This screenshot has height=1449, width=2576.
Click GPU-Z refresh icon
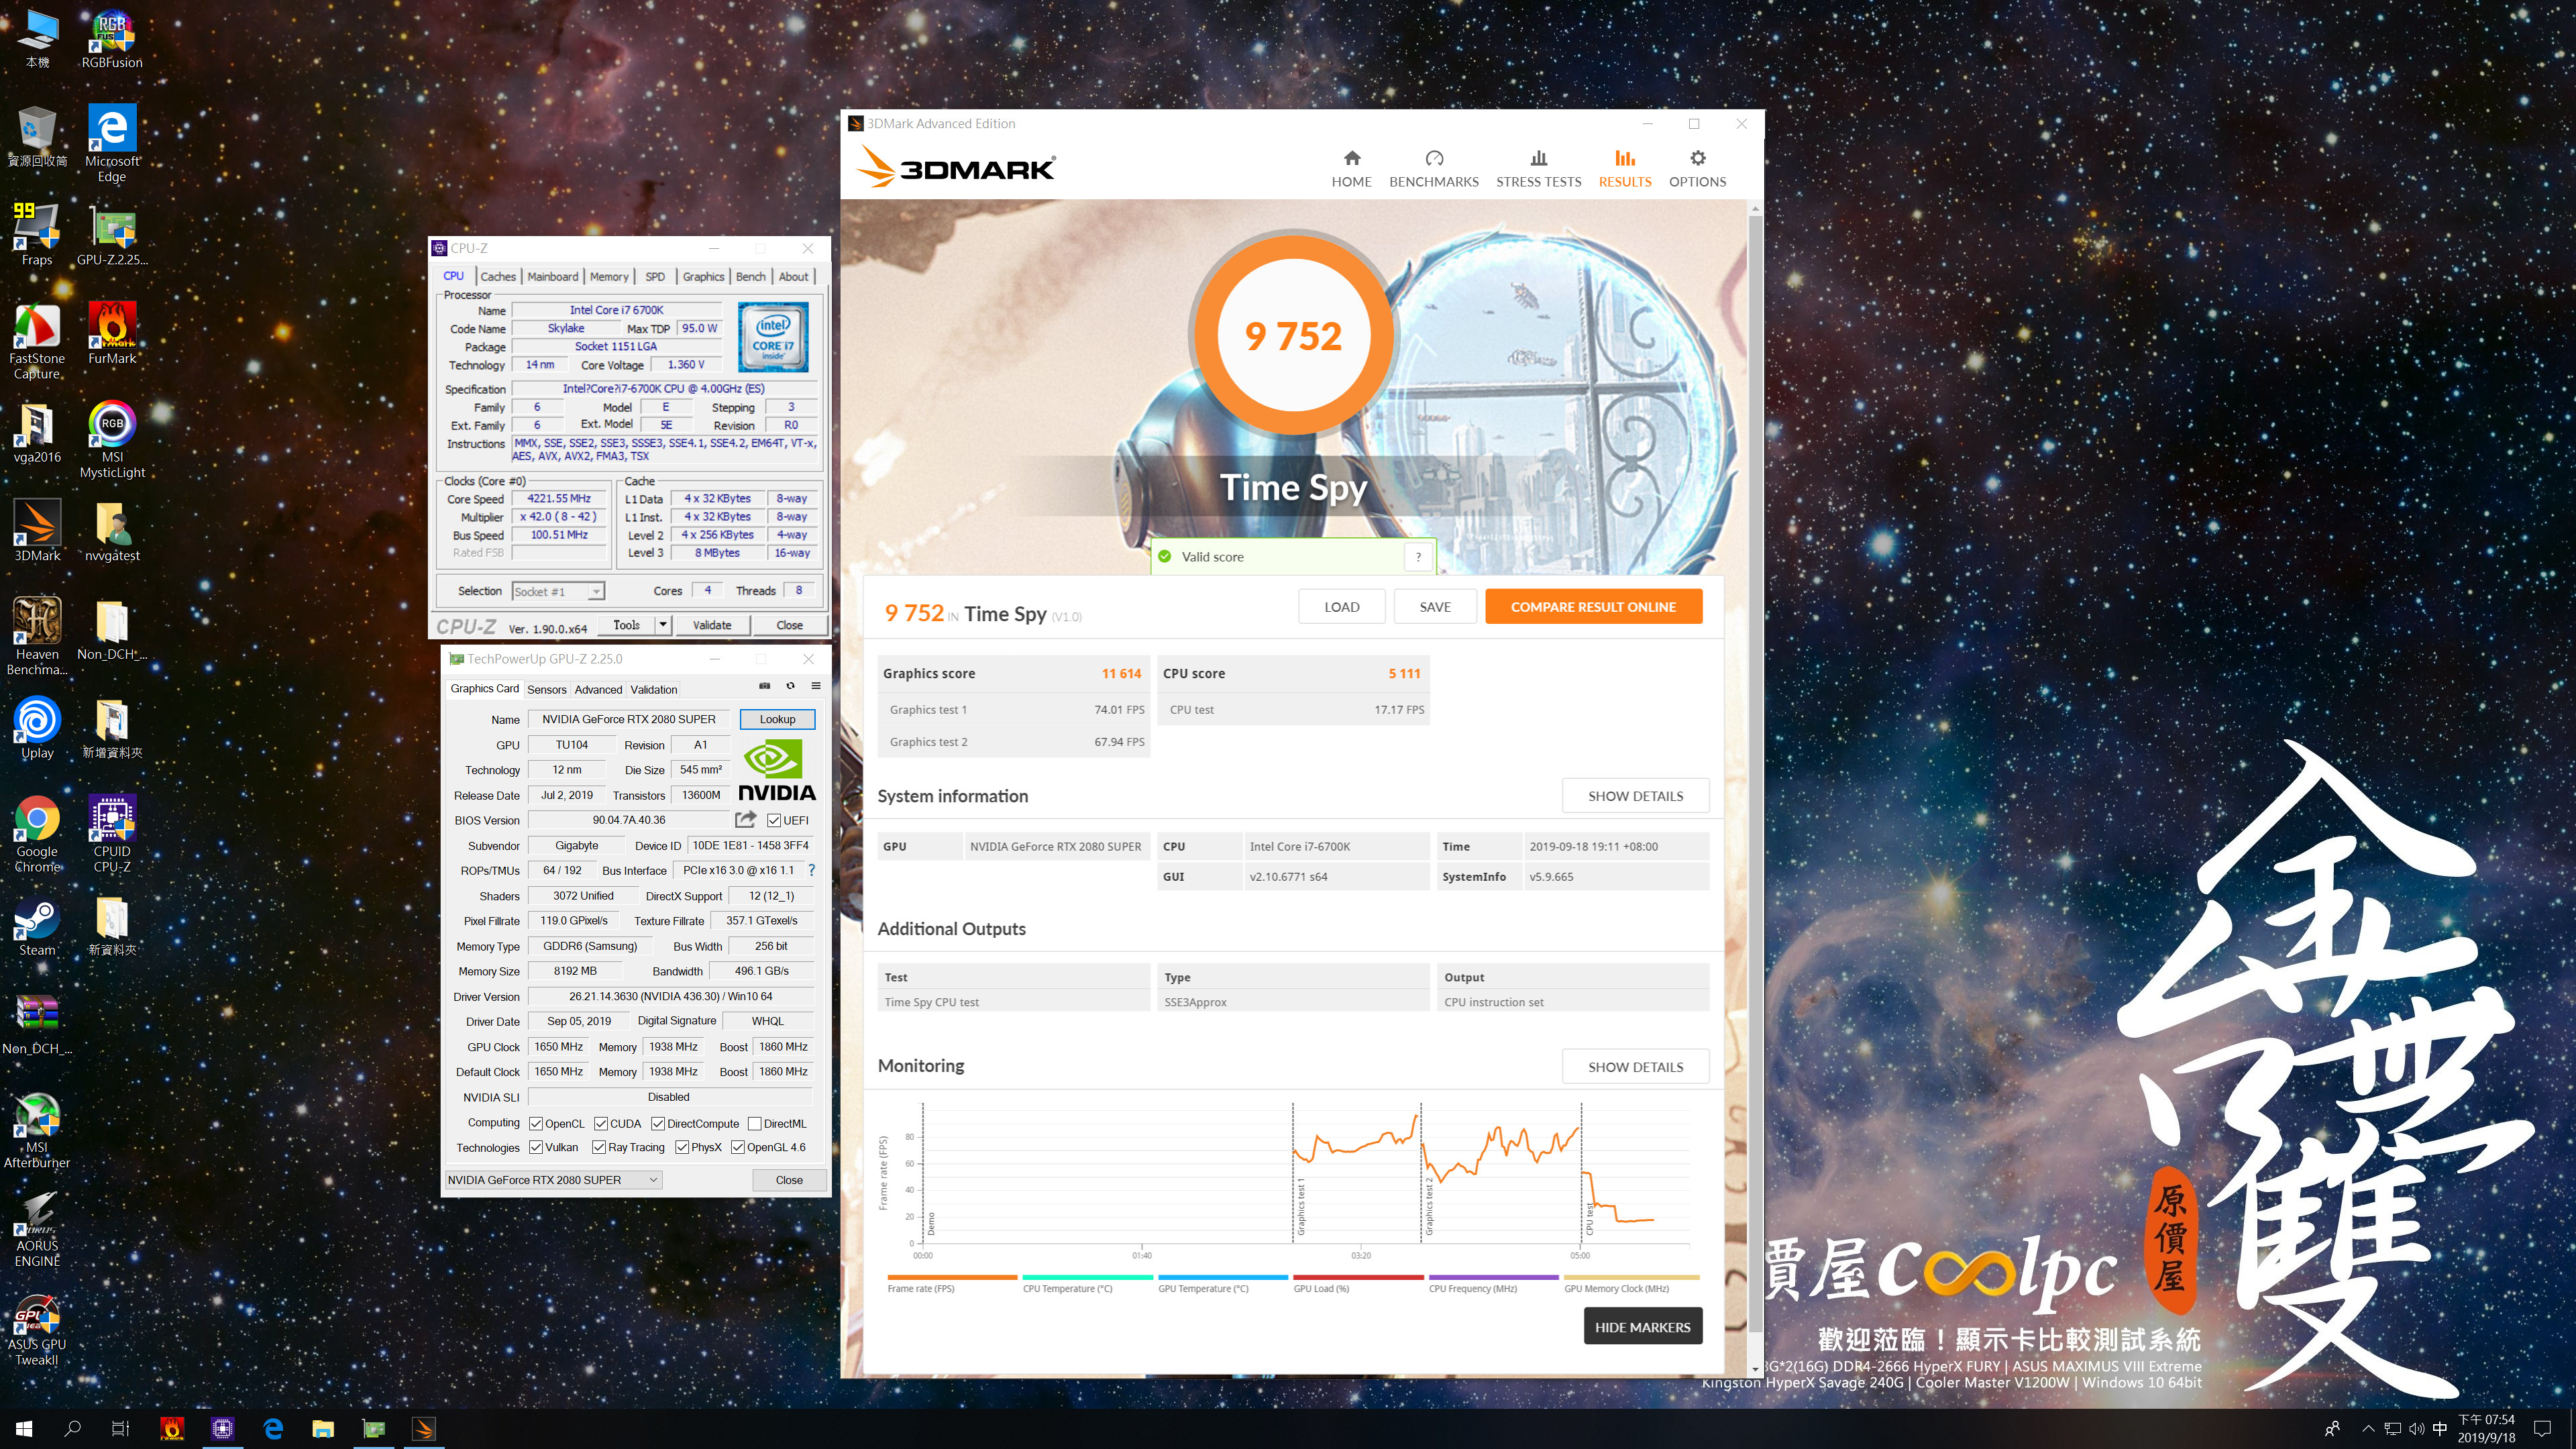790,686
